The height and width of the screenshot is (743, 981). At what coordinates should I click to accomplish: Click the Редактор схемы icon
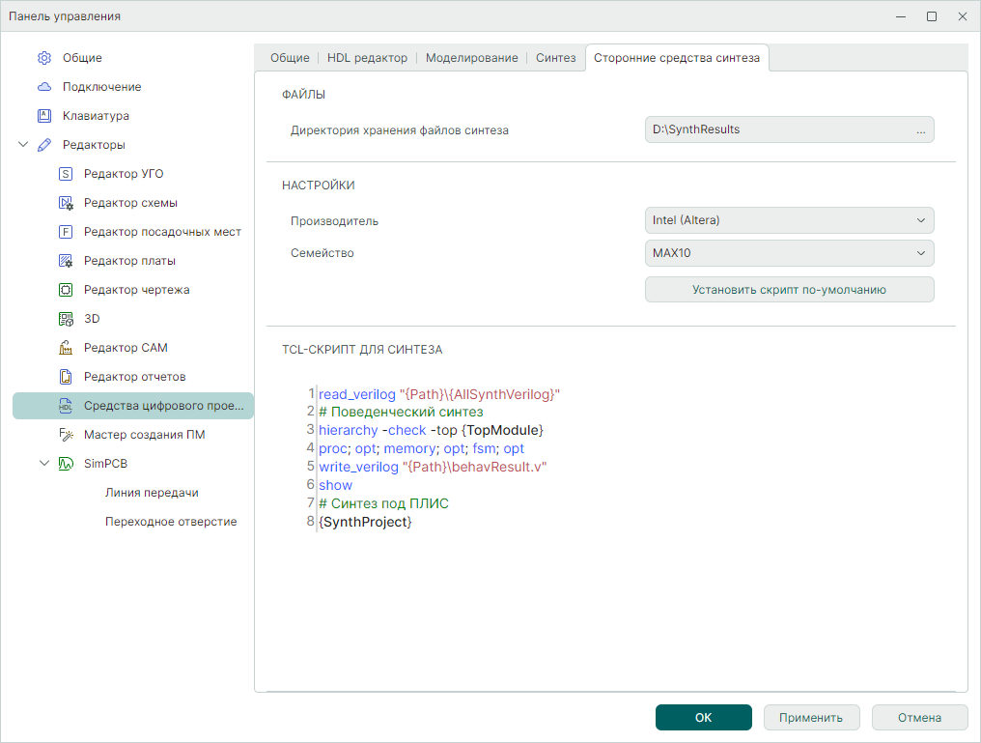(x=66, y=203)
